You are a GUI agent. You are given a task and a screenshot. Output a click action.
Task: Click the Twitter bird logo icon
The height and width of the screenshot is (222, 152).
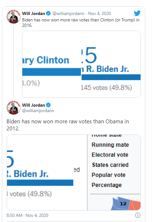[137, 13]
